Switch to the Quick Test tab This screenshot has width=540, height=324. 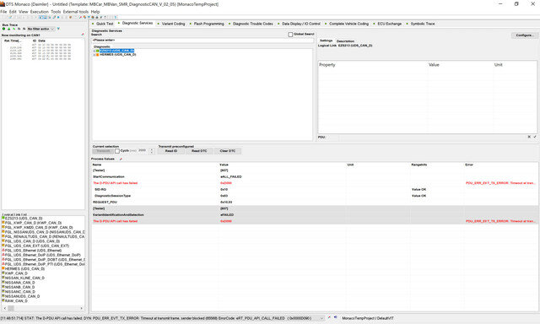coord(103,24)
